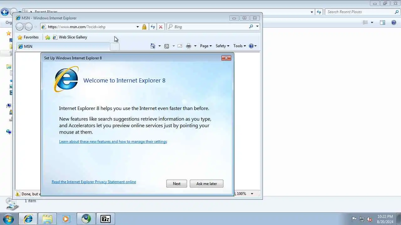Click the IE Forward button
The image size is (401, 225).
[29, 27]
